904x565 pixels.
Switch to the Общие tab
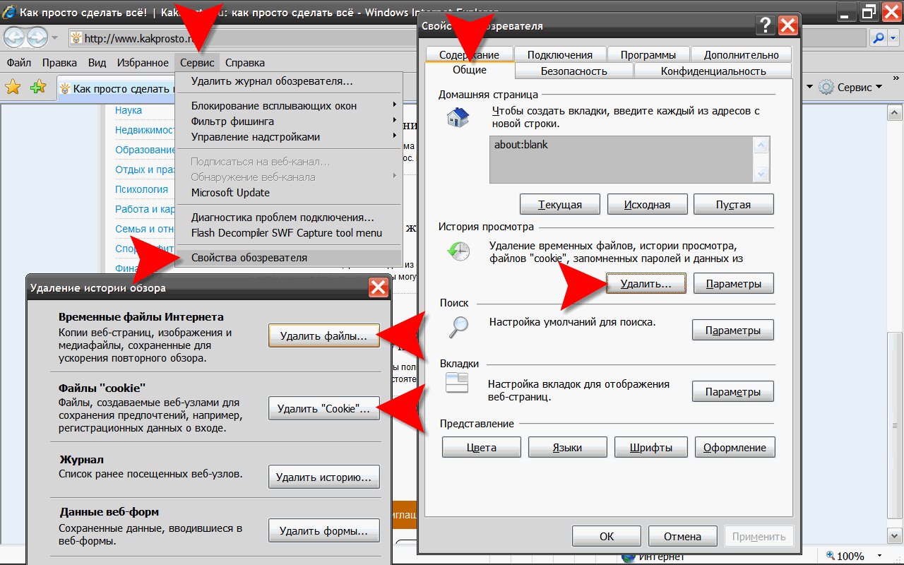pos(470,70)
